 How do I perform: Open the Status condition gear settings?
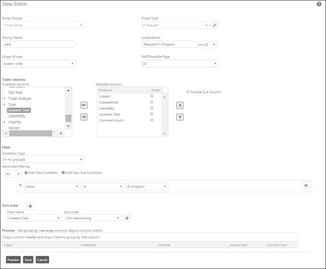306,186
